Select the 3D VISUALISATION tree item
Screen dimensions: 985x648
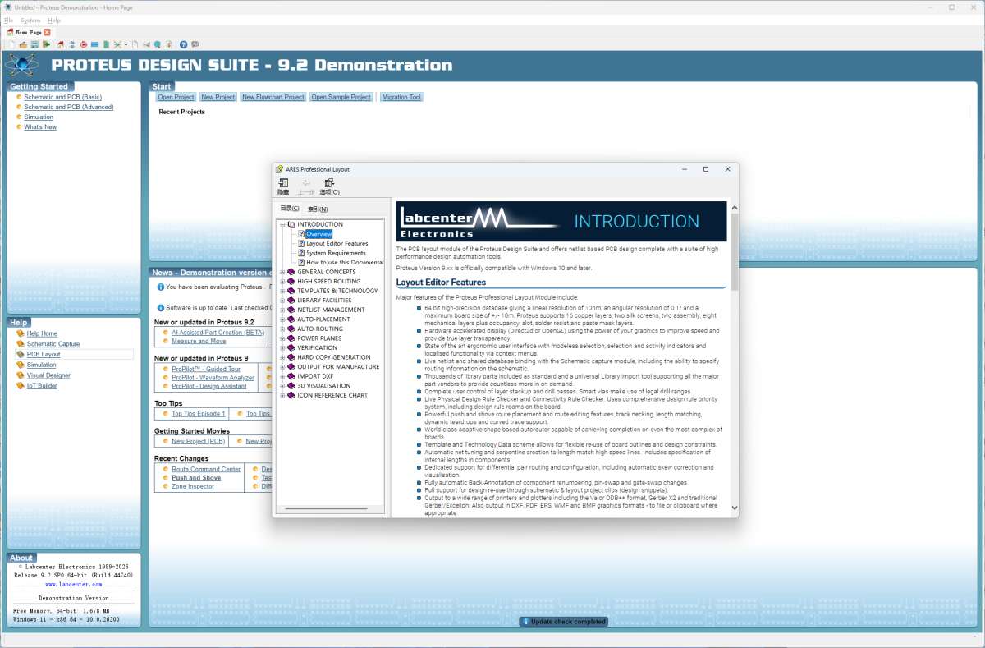tap(324, 385)
